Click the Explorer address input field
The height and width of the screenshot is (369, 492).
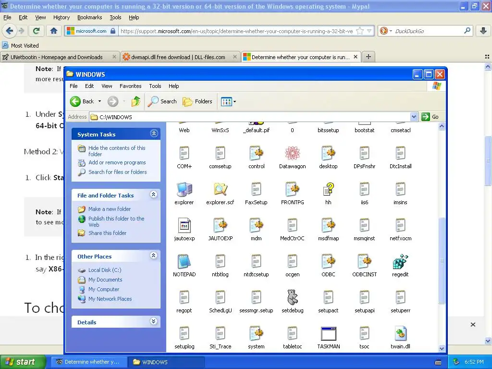point(250,117)
